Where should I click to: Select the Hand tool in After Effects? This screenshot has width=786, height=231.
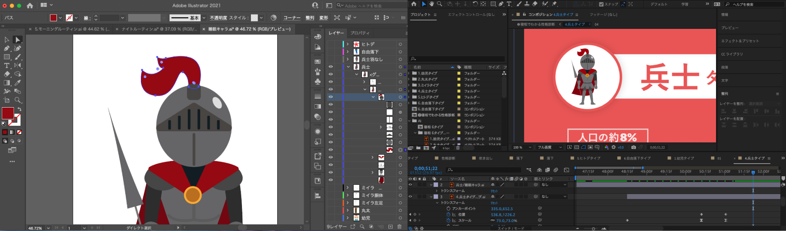(x=431, y=4)
